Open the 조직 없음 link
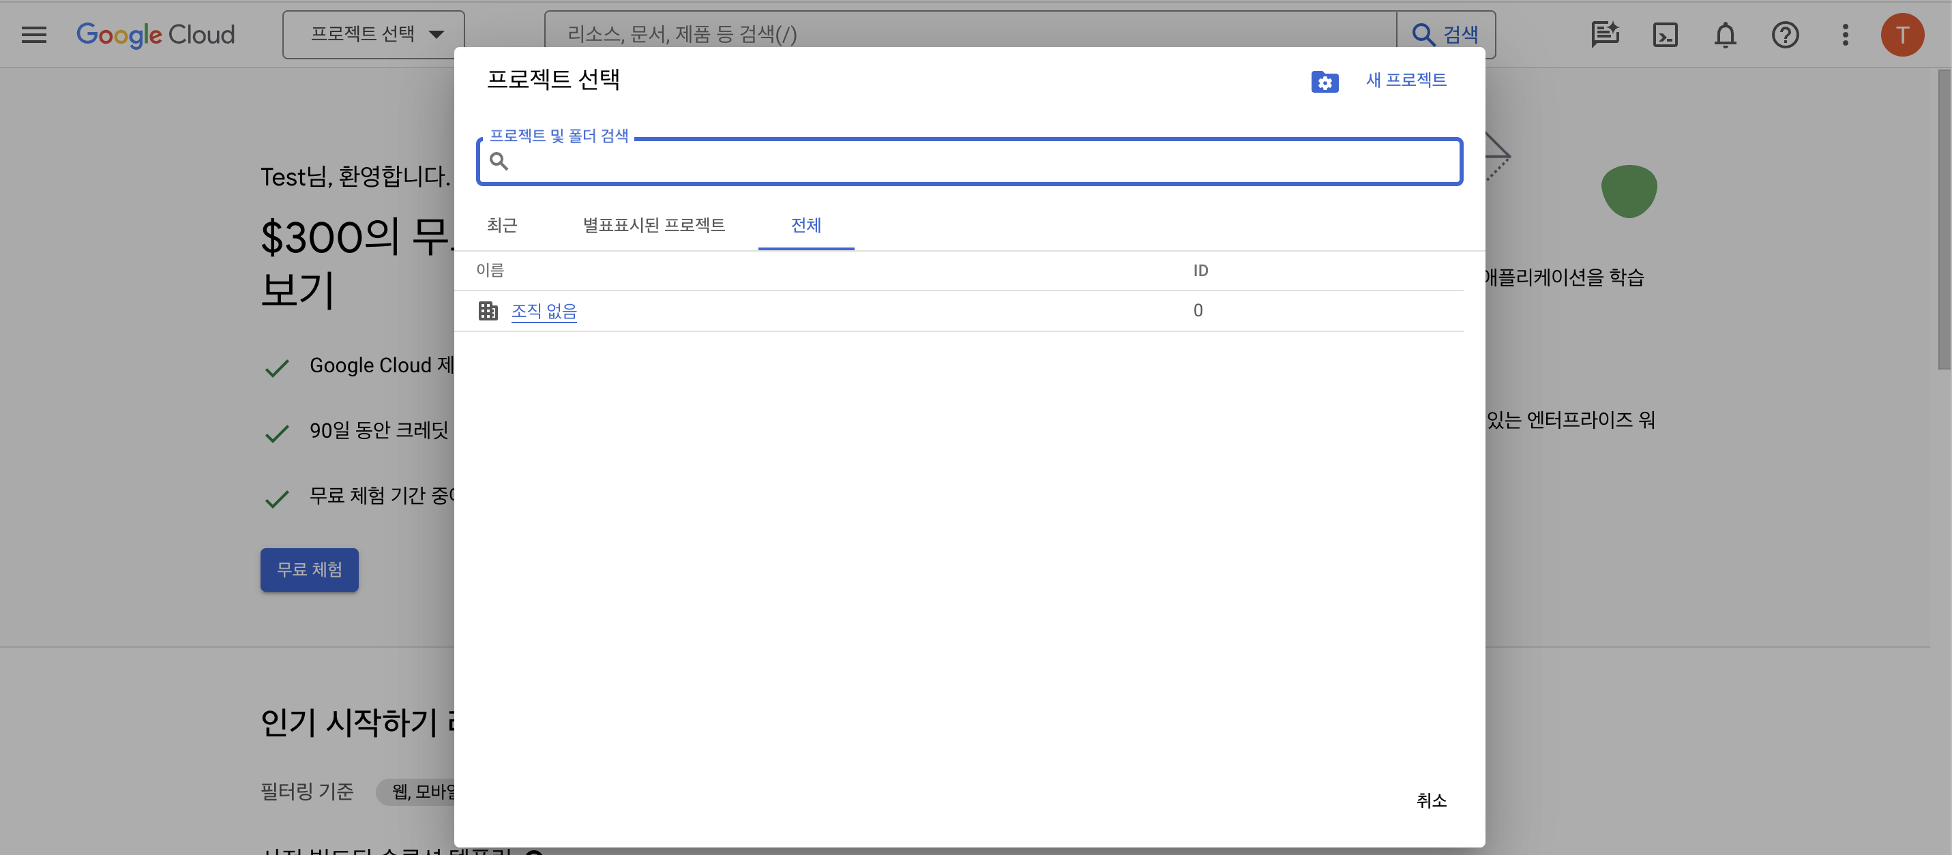The height and width of the screenshot is (855, 1952). (544, 312)
